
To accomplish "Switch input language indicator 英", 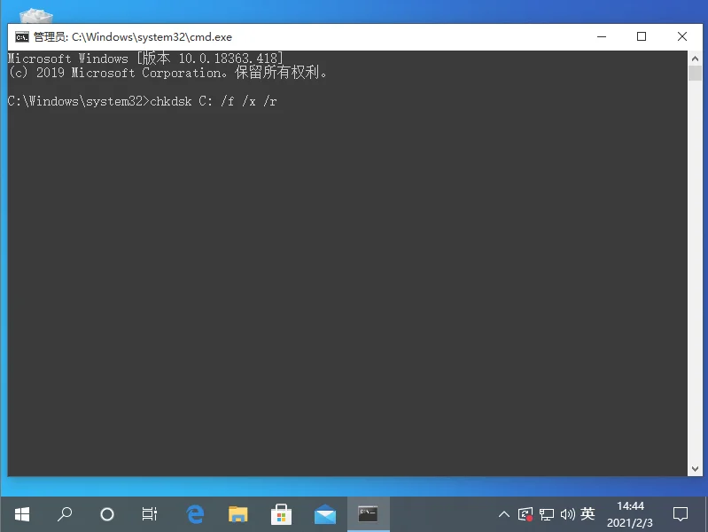I will tap(587, 514).
